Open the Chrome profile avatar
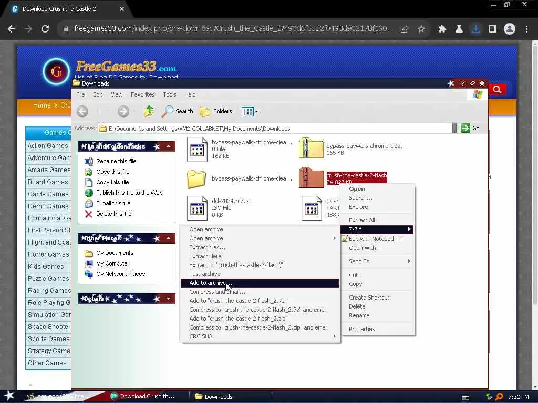This screenshot has height=403, width=538. (510, 29)
